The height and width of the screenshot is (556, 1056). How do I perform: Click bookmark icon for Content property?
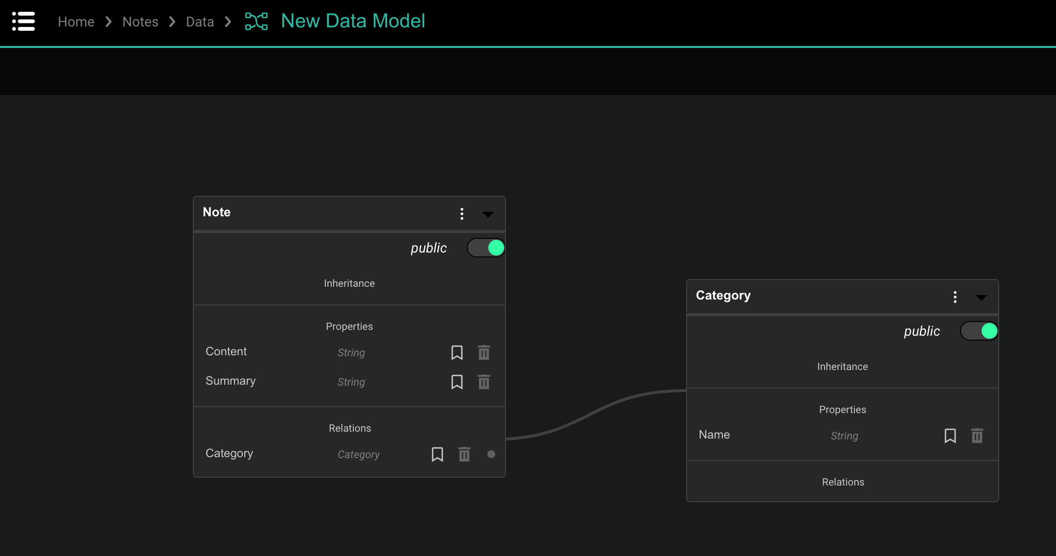tap(457, 352)
